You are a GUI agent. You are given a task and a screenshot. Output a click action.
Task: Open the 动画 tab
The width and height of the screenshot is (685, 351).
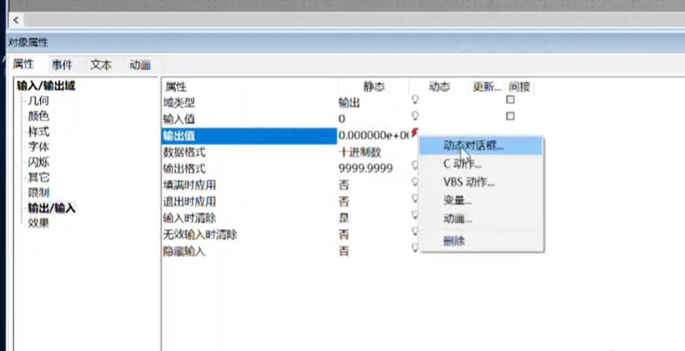(x=140, y=65)
